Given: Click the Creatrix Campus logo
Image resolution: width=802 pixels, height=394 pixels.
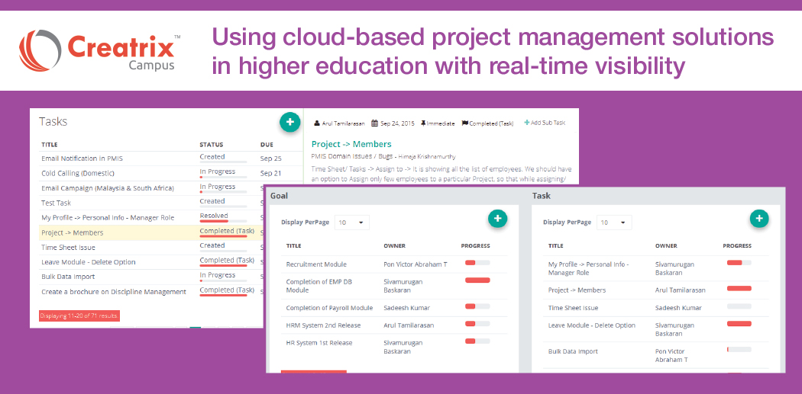Looking at the screenshot, I should coord(100,51).
